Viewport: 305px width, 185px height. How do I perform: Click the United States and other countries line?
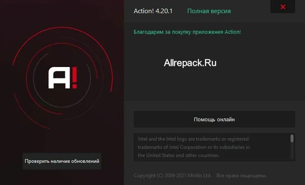pos(179,155)
